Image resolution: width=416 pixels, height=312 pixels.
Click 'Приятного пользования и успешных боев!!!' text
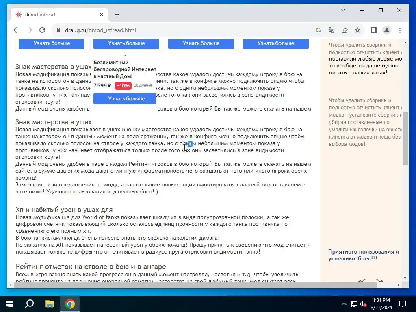(364, 255)
